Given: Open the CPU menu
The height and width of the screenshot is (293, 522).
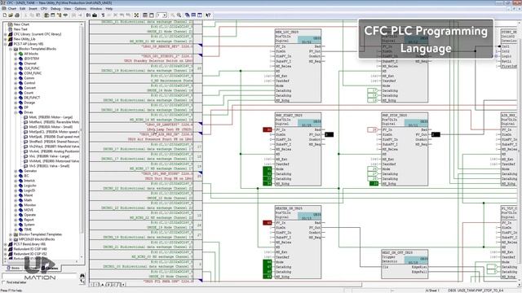Looking at the screenshot, I should (x=44, y=9).
